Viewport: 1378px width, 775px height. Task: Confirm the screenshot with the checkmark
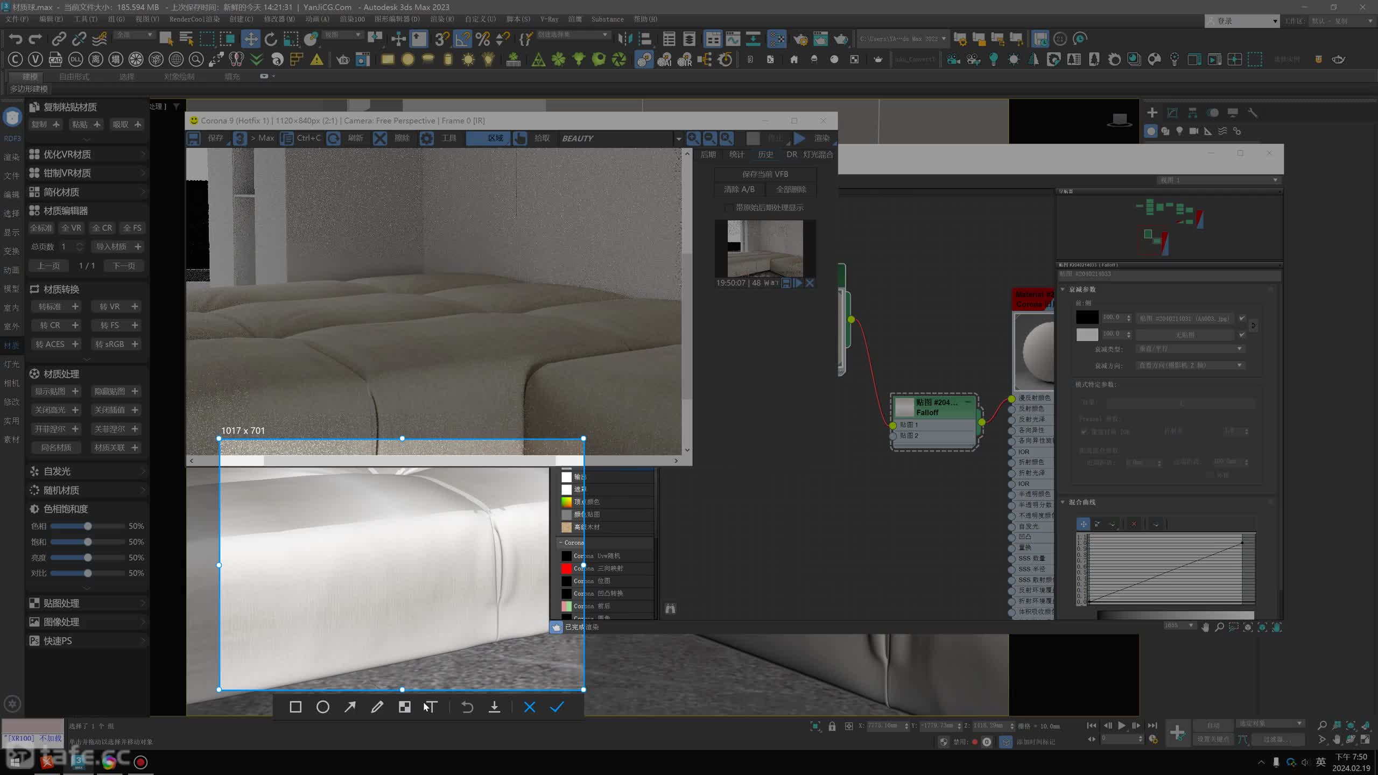(x=557, y=707)
